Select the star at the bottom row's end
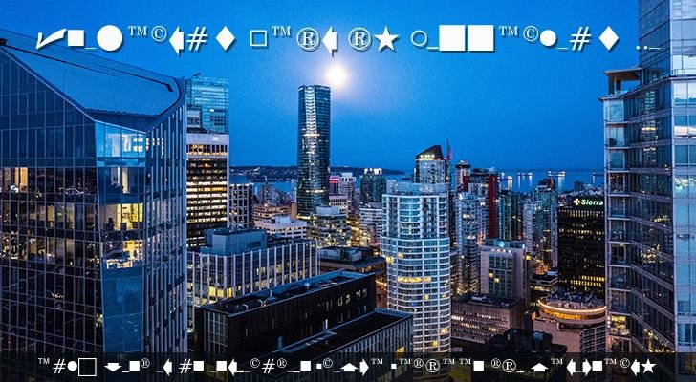Viewport: 696px width, 382px height. [x=675, y=367]
